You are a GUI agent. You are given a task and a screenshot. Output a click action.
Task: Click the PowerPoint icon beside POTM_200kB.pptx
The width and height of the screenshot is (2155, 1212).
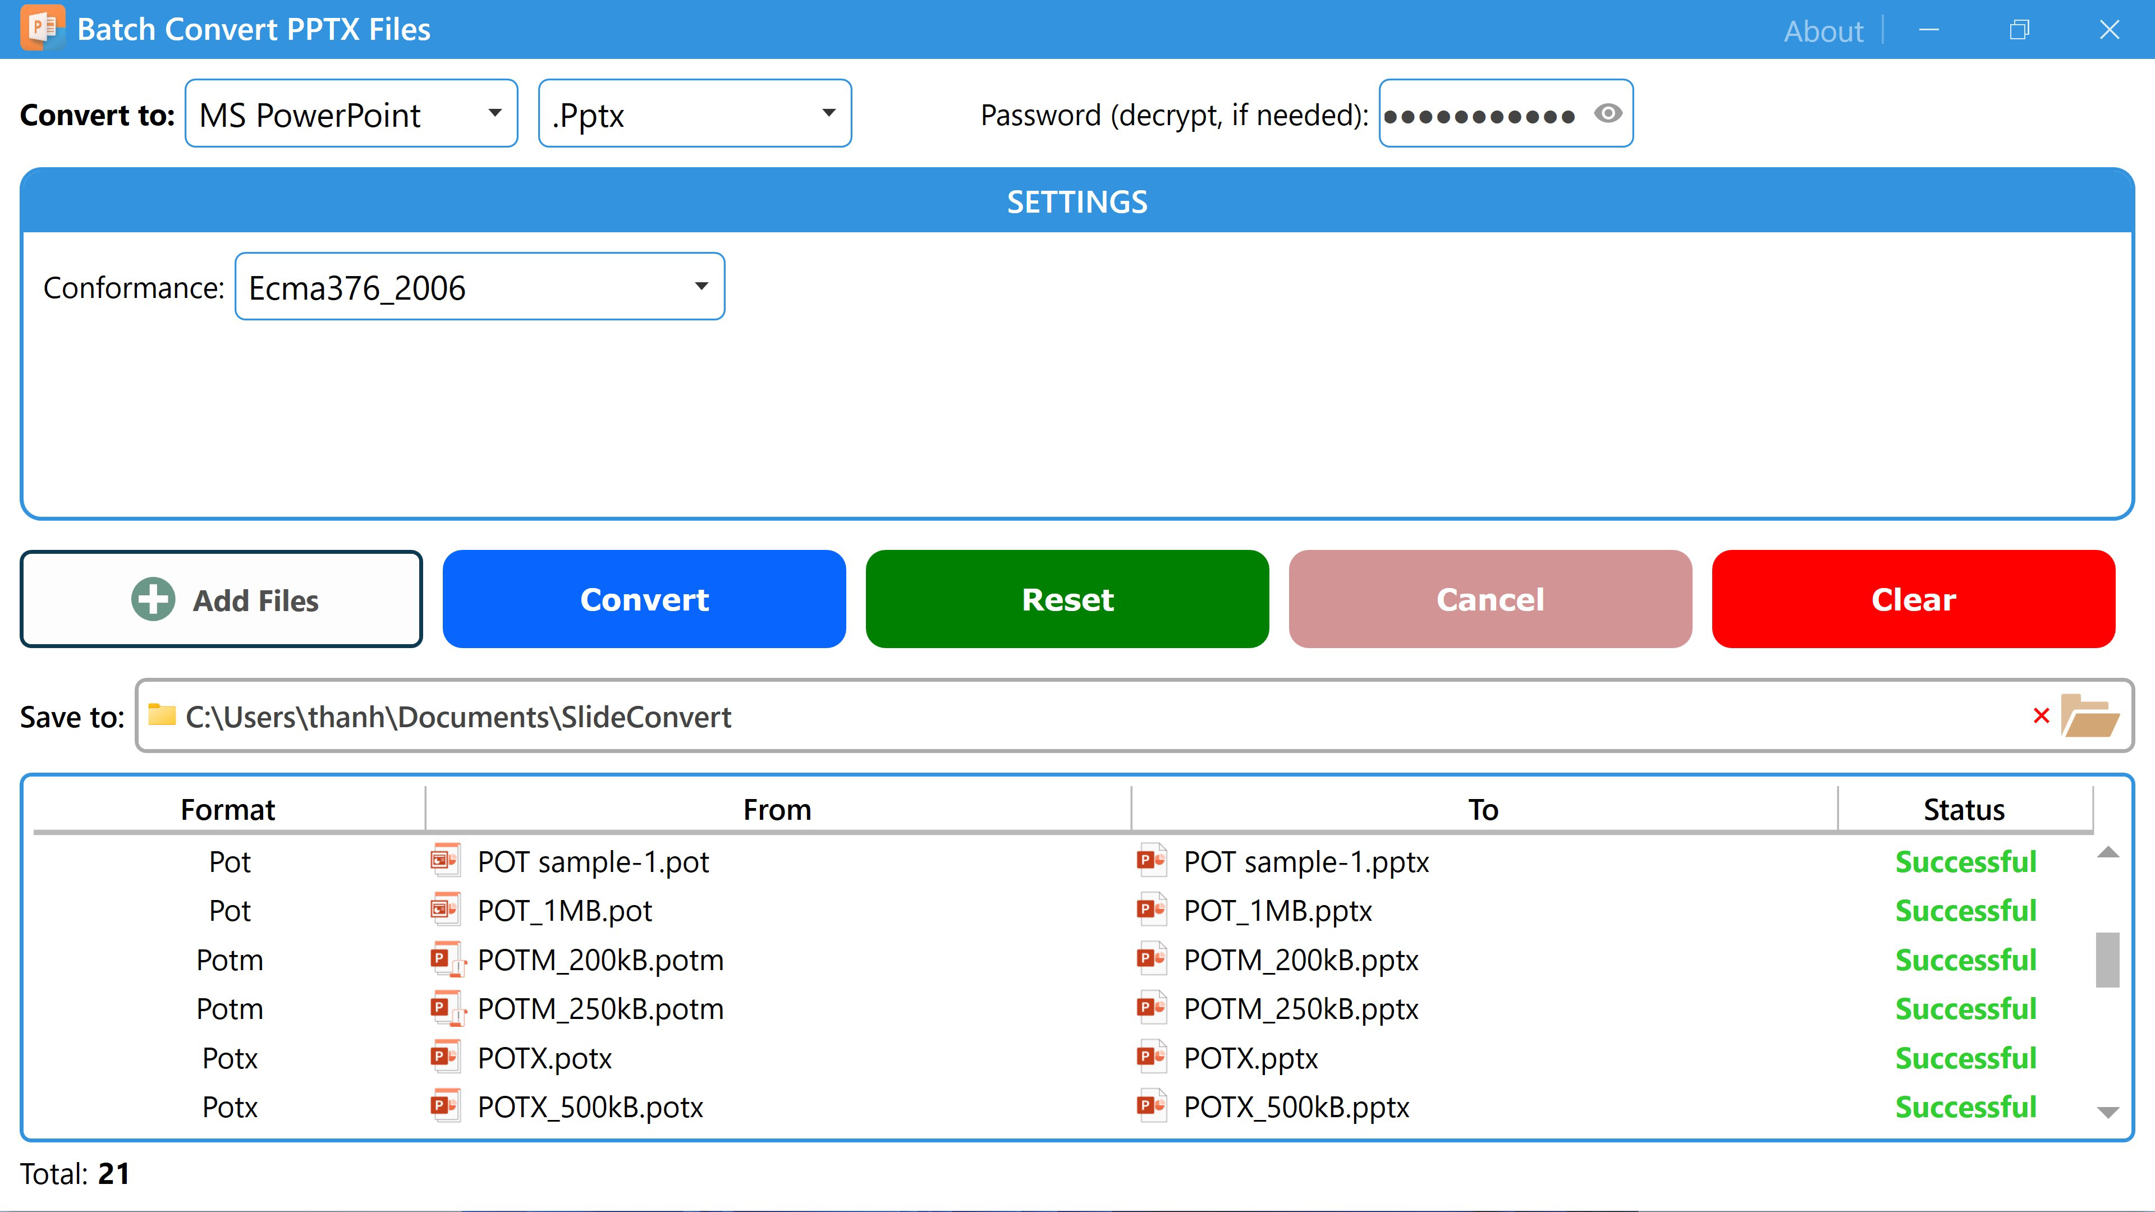1152,958
